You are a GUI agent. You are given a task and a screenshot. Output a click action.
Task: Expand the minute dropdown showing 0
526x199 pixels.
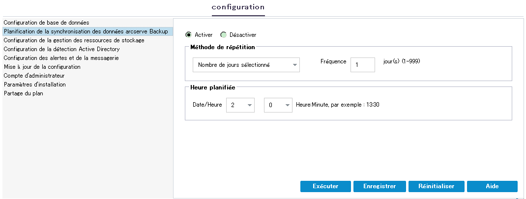278,105
